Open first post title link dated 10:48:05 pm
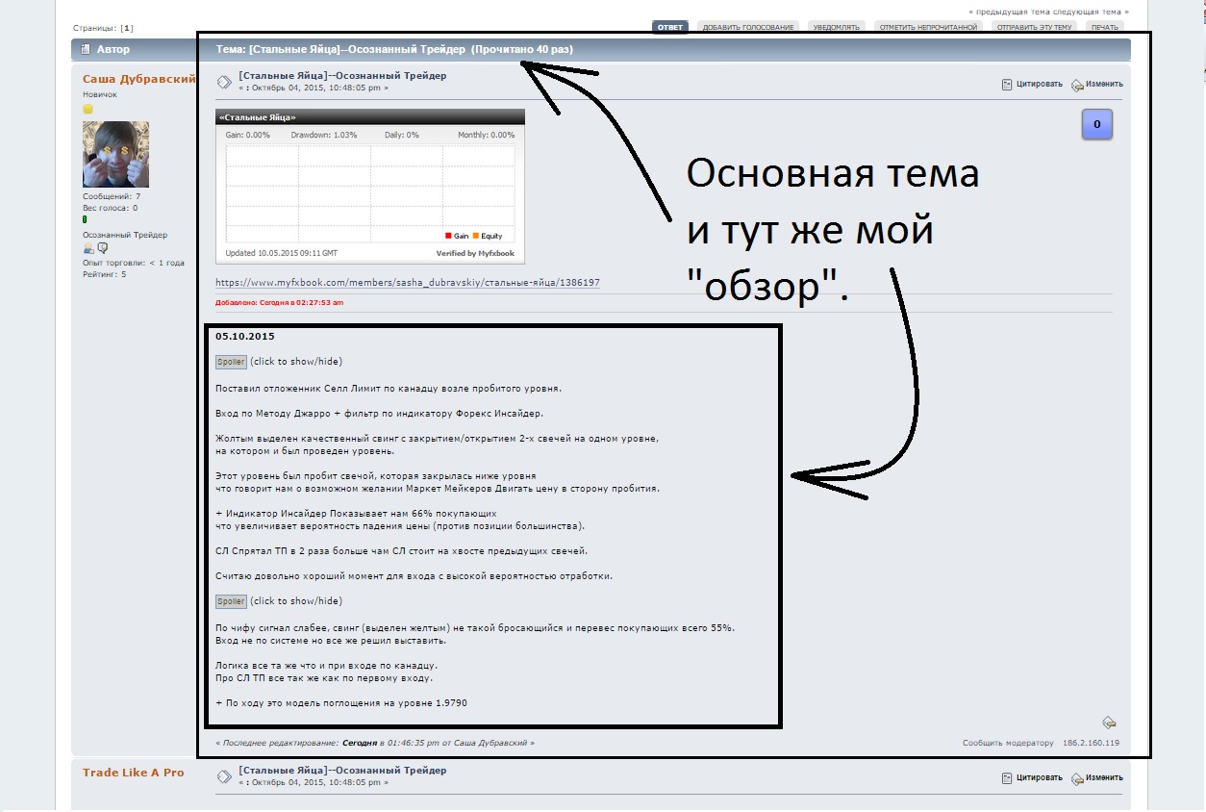 [342, 75]
